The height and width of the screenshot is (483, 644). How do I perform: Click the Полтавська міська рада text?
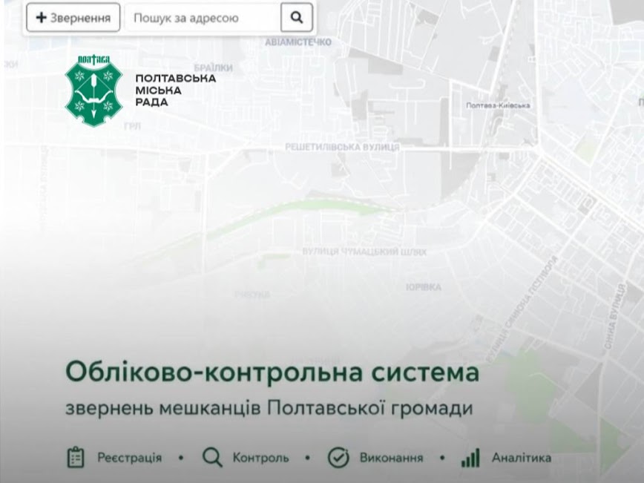pyautogui.click(x=176, y=91)
